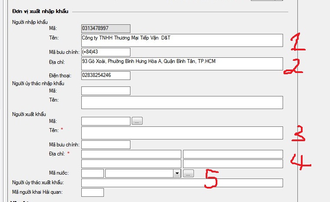Image resolution: width=330 pixels, height=202 pixels.
Task: Click the required exporter Tên field
Action: pyautogui.click(x=182, y=133)
